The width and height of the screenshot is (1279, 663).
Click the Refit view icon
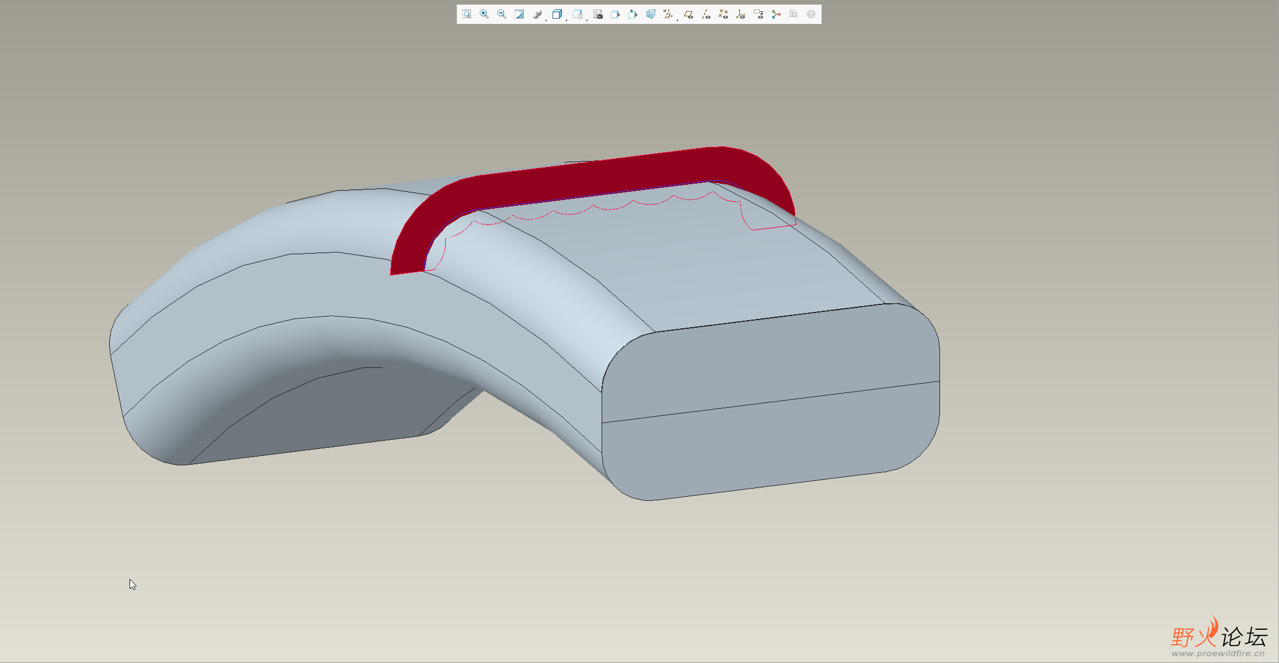[x=467, y=15]
